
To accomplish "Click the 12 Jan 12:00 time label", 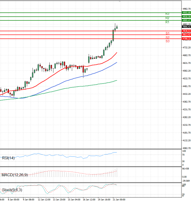I will tap(44, 200).
